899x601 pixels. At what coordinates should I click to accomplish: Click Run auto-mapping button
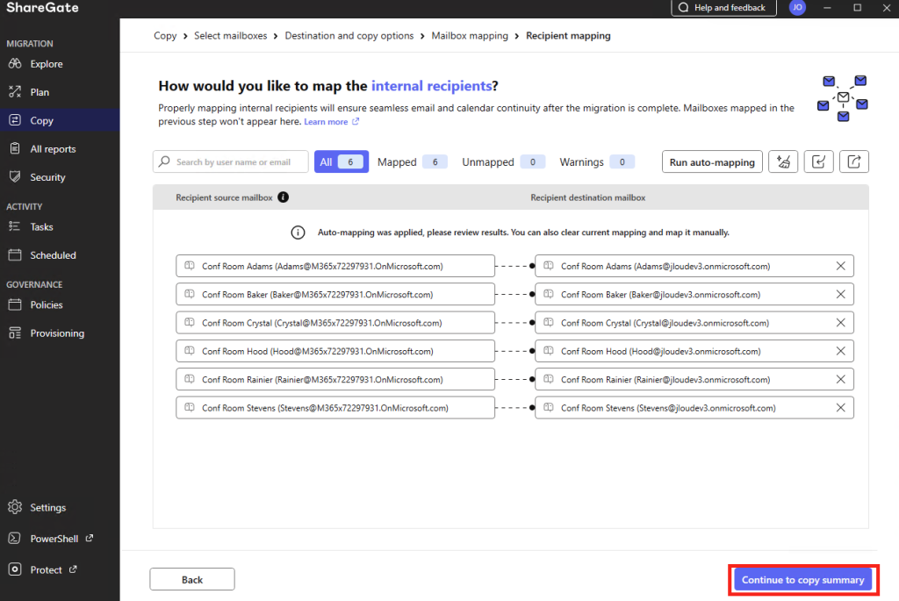click(x=712, y=162)
